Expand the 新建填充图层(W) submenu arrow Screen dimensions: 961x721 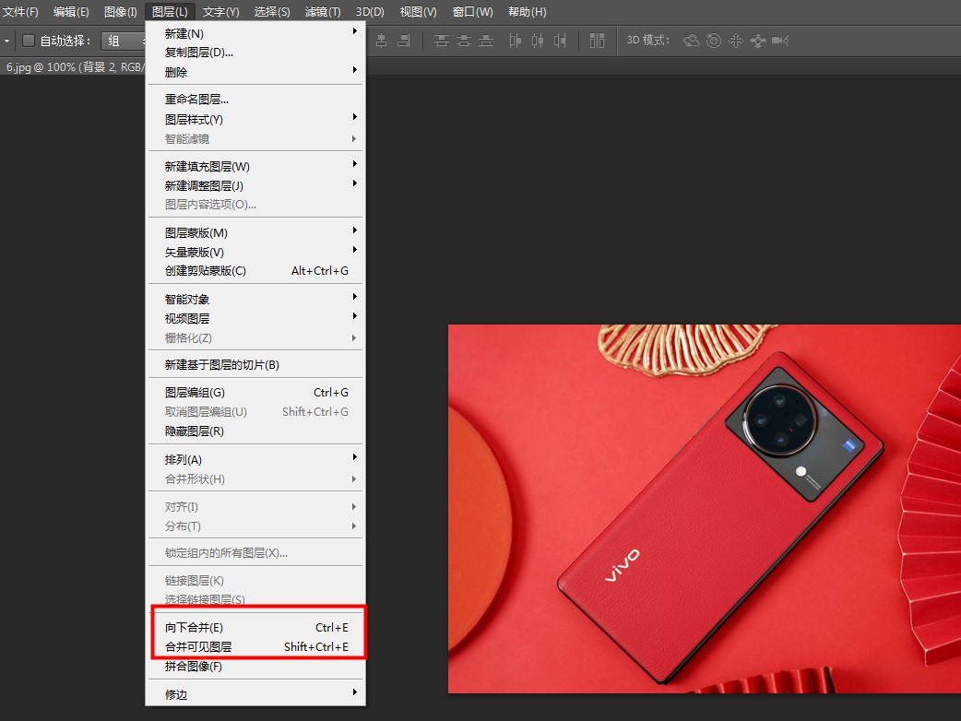354,163
